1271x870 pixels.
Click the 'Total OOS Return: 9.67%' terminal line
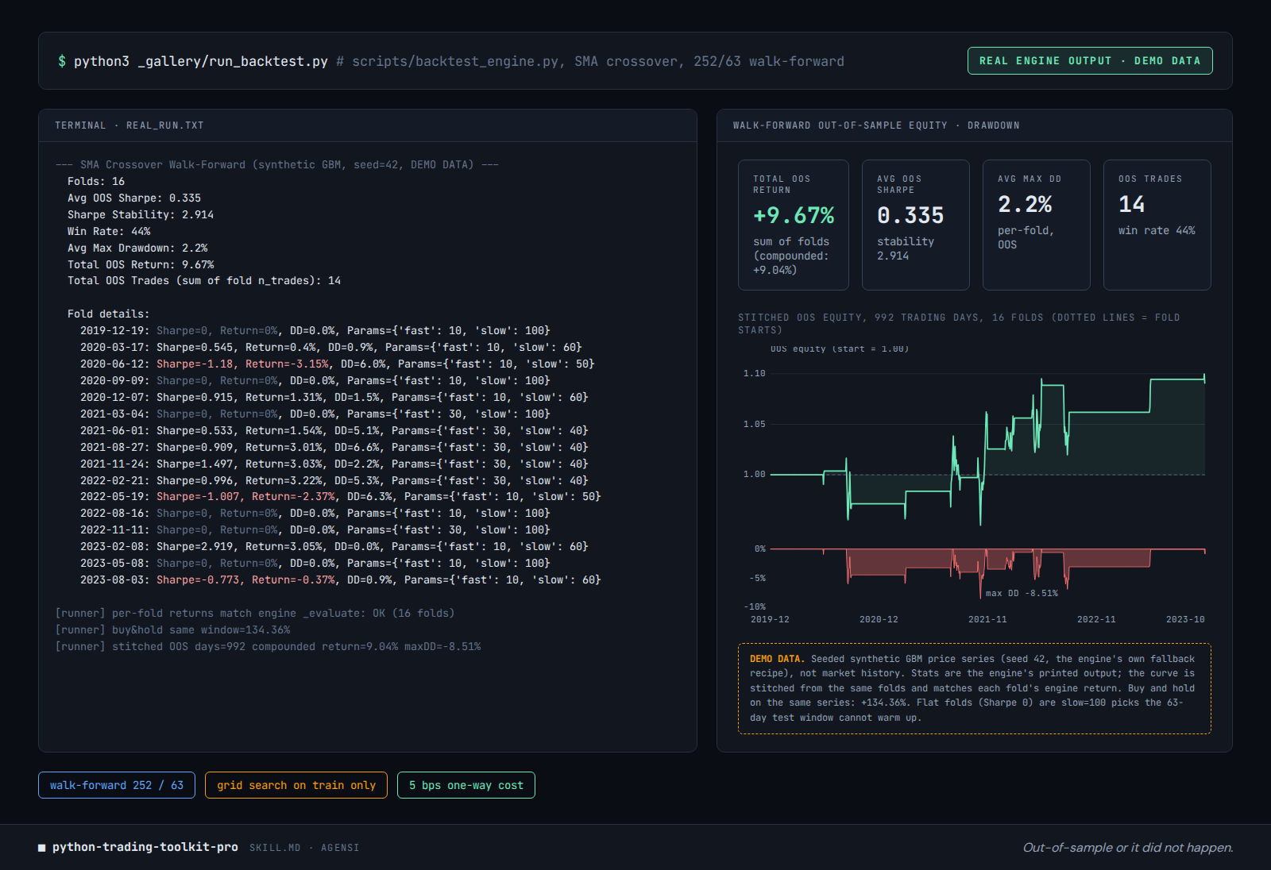(141, 265)
